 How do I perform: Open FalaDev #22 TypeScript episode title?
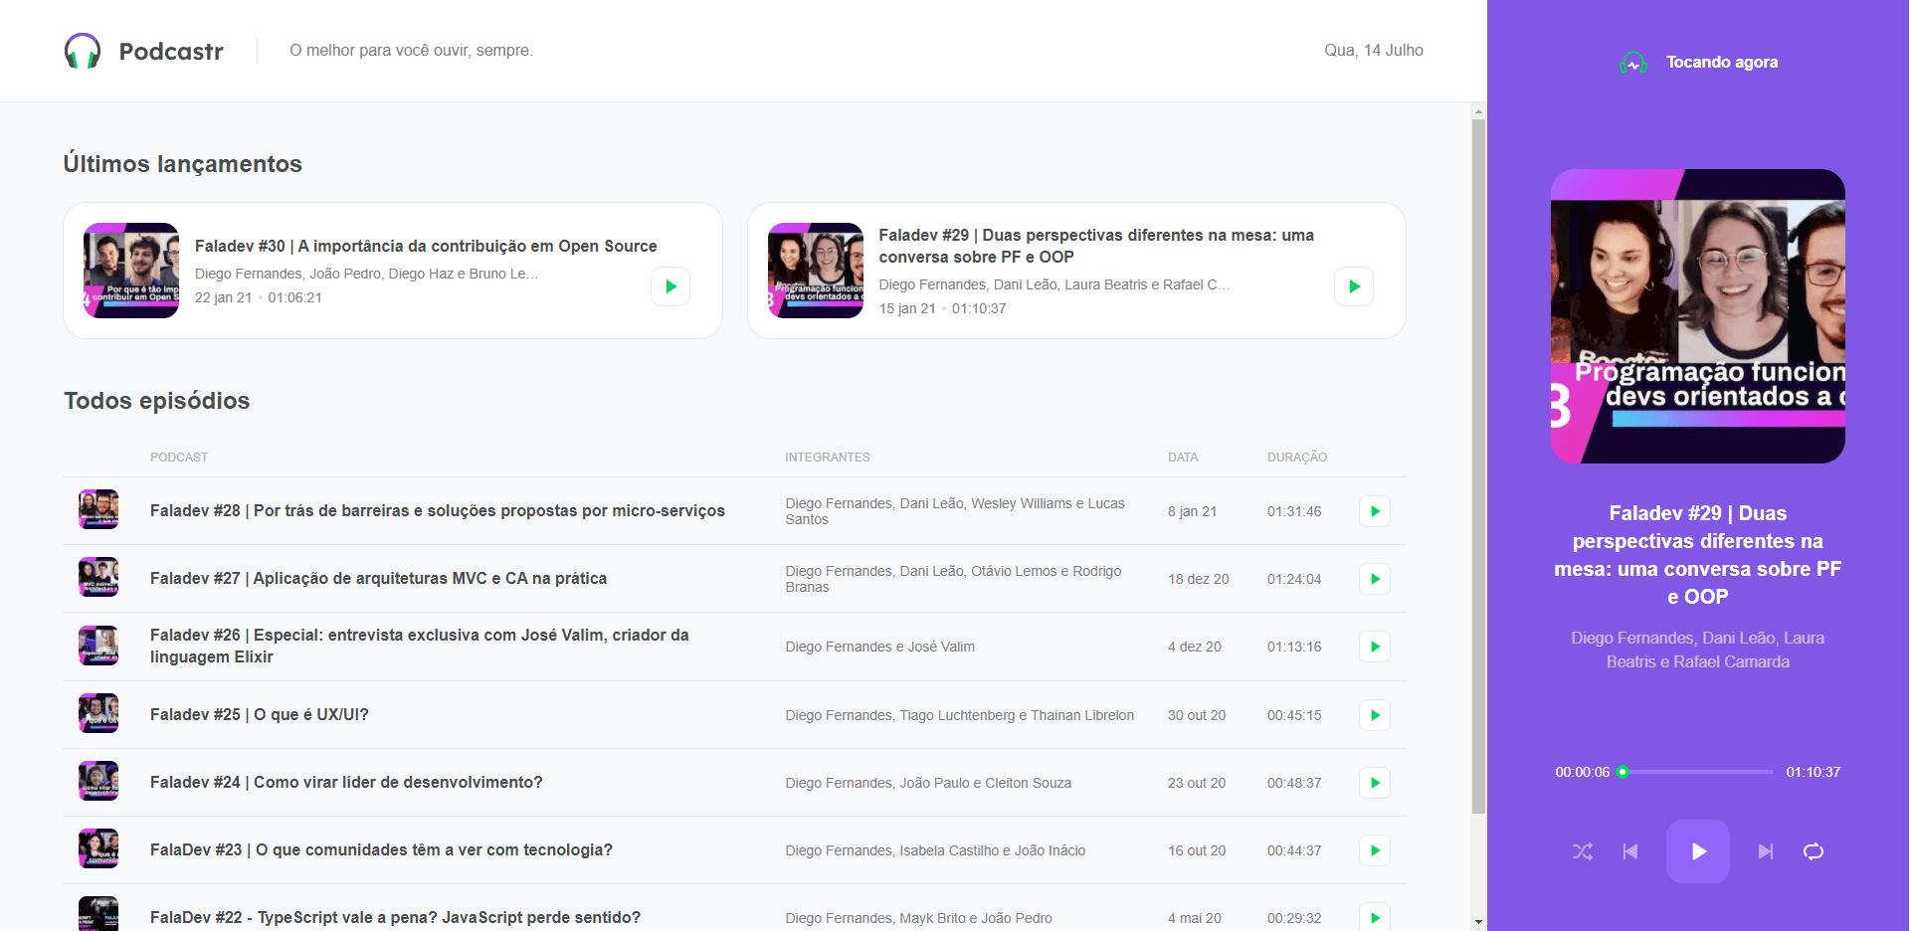click(395, 917)
